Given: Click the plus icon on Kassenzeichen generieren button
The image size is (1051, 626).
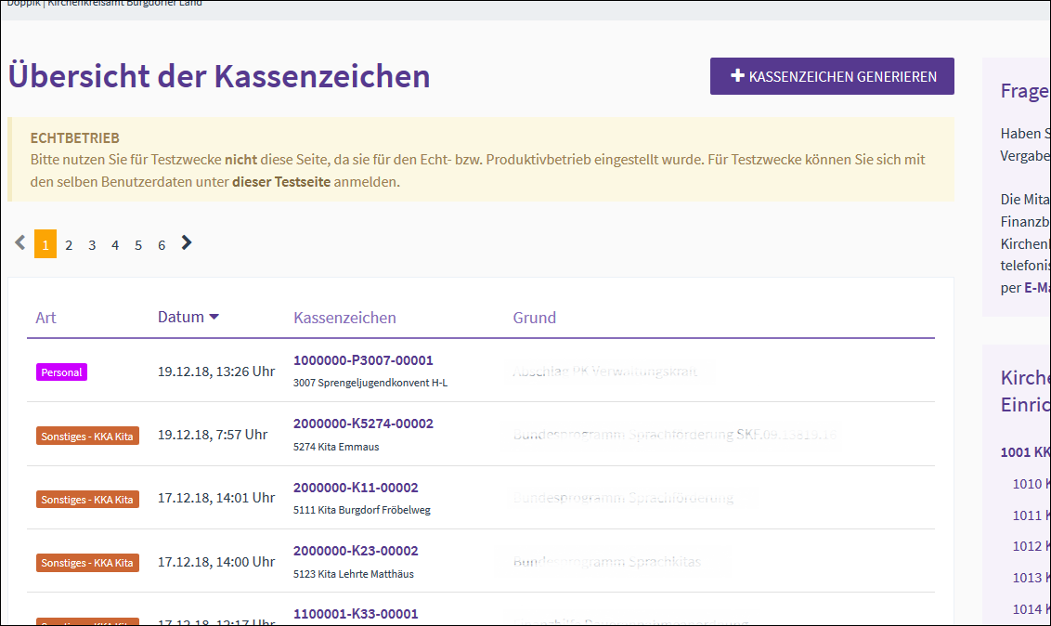Looking at the screenshot, I should pyautogui.click(x=739, y=76).
